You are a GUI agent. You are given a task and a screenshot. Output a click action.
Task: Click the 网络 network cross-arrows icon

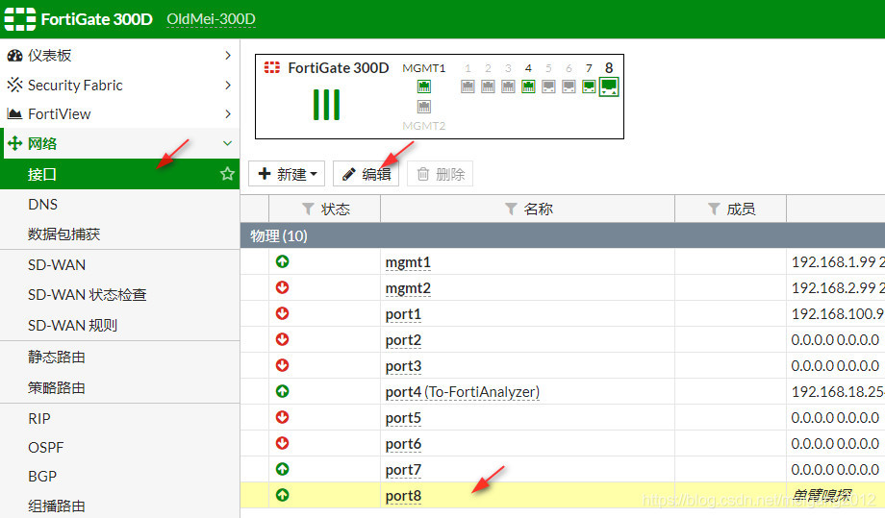(x=14, y=143)
